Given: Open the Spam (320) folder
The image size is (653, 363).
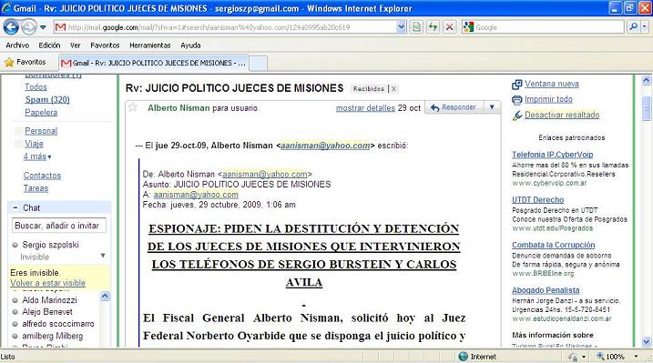Looking at the screenshot, I should pos(47,100).
